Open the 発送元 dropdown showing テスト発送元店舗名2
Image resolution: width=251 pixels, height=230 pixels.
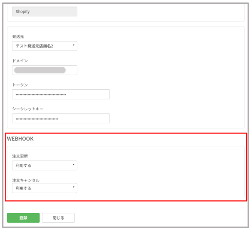45,46
